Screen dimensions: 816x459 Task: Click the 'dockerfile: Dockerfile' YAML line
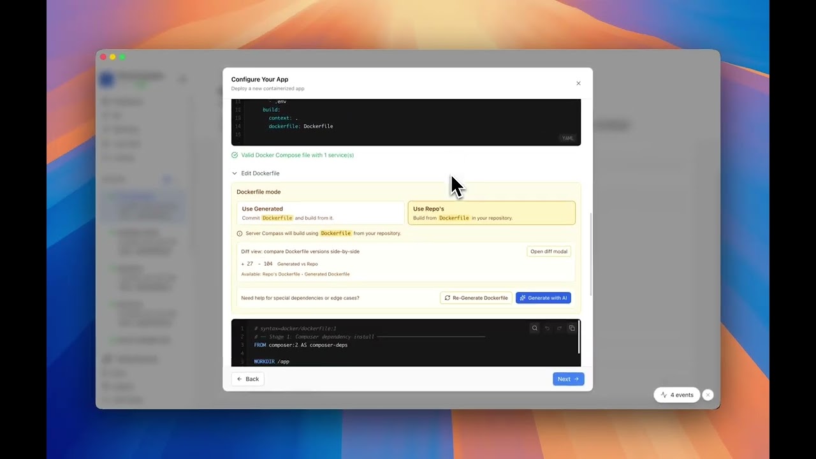(x=301, y=126)
